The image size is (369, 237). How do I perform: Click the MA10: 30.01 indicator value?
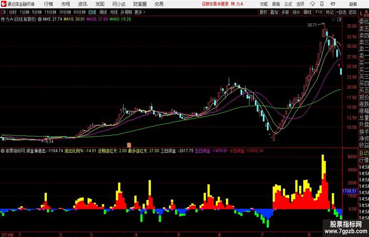coord(74,19)
